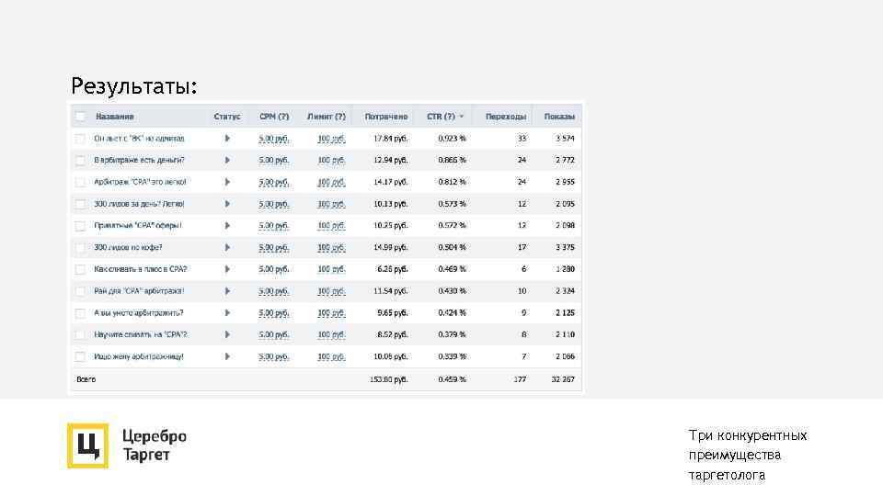The width and height of the screenshot is (883, 496).
Task: Click the play status icon for 'Как сливать в плюс в CPA?'
Action: click(x=227, y=269)
